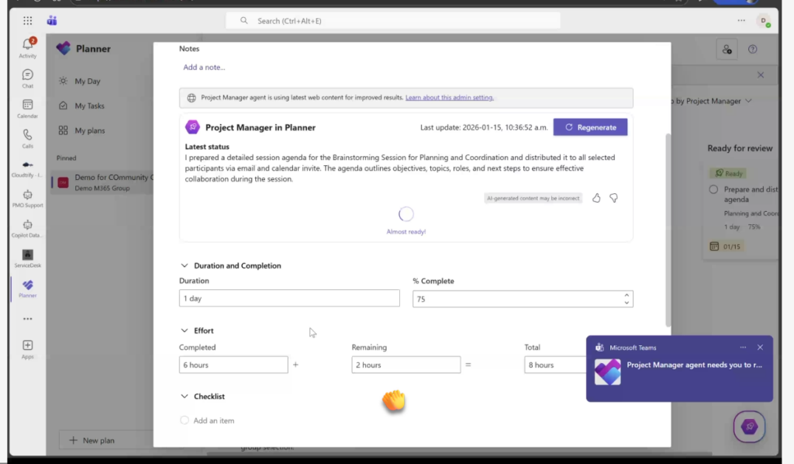Decrease the % Complete value stepper
The image size is (794, 464).
click(627, 303)
